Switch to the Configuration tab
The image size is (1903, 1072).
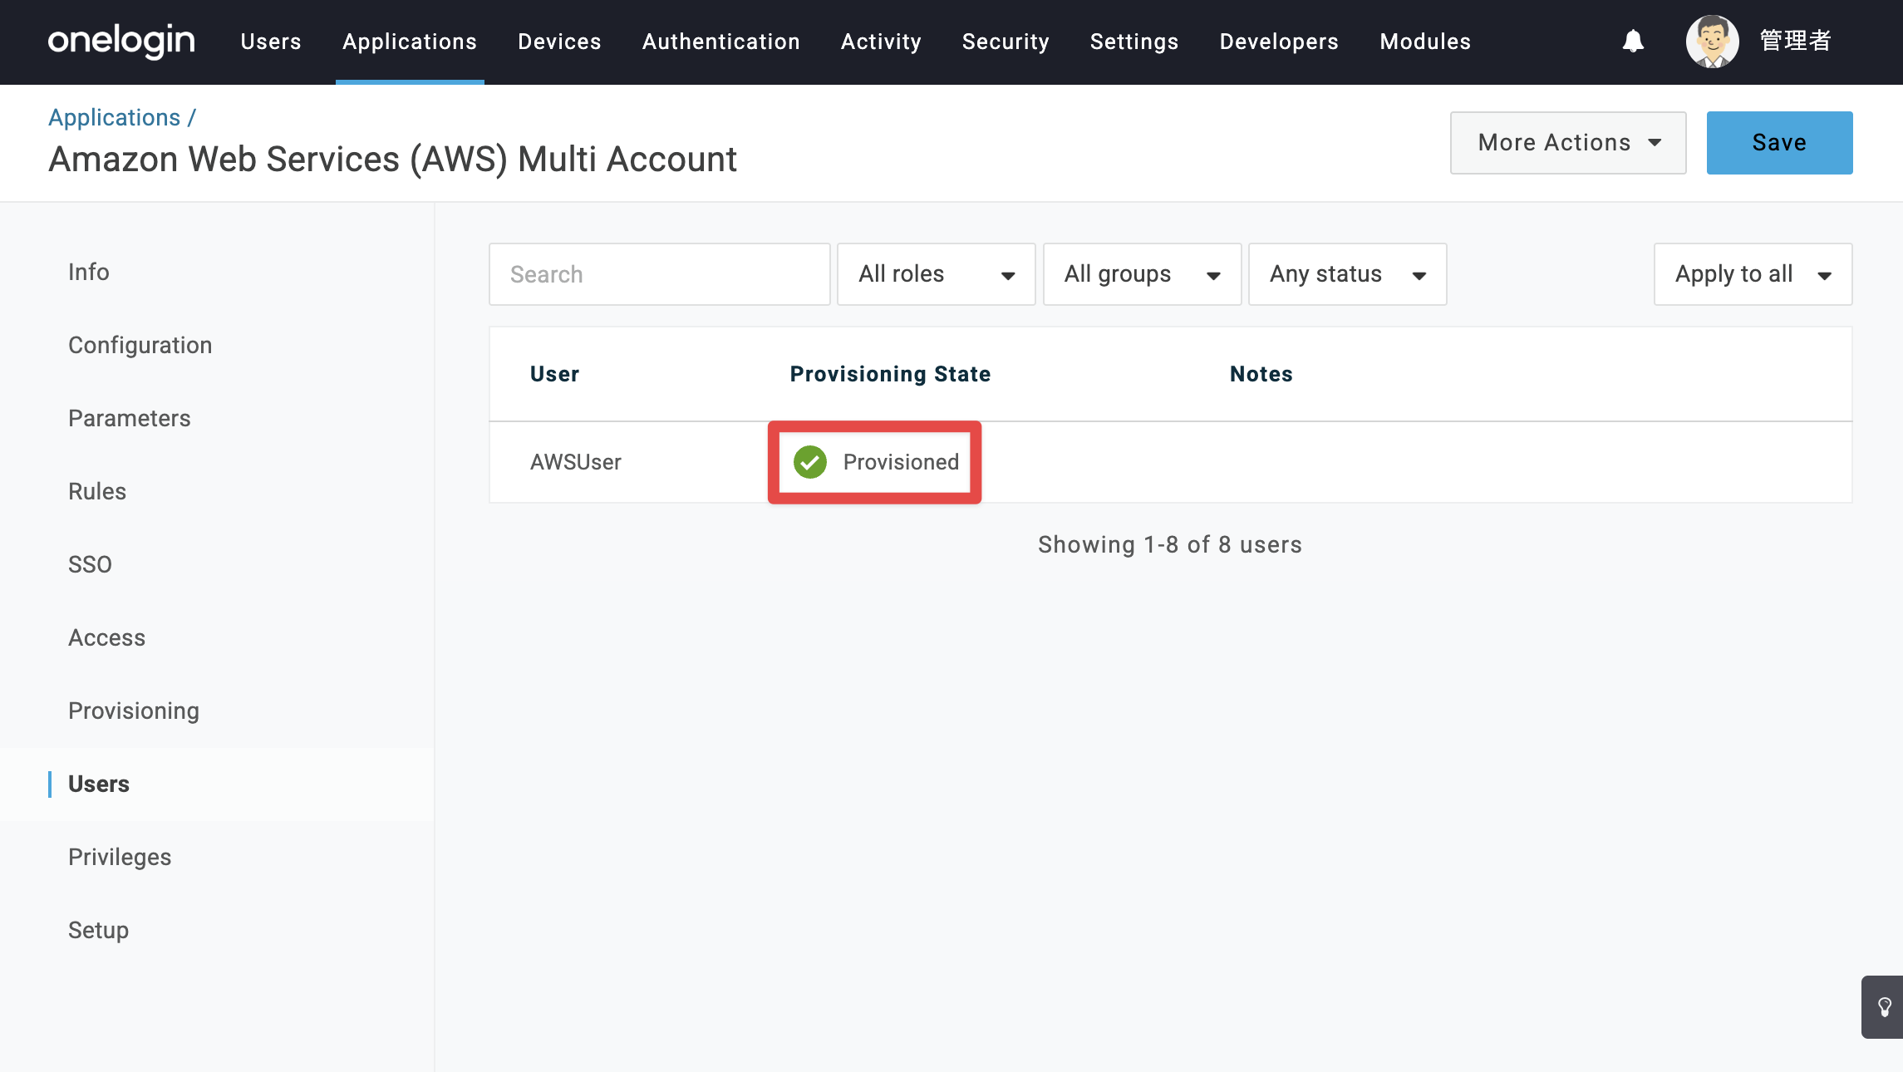(x=140, y=346)
